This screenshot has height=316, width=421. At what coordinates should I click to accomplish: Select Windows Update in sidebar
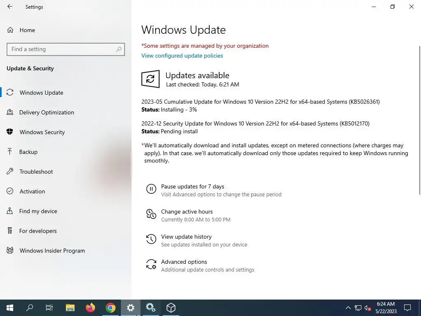(x=42, y=93)
